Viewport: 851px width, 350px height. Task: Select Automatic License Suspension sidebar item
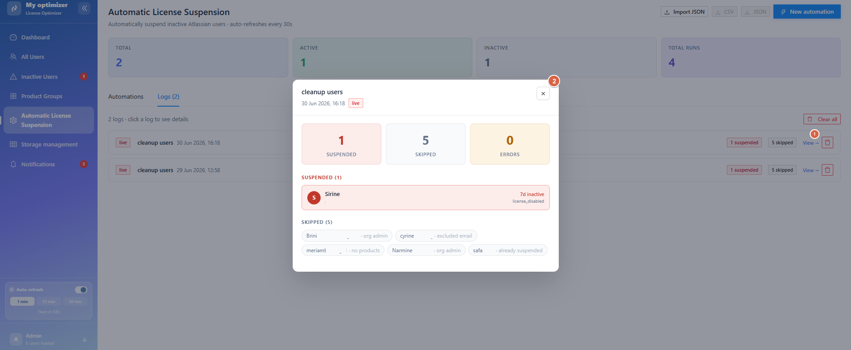click(49, 120)
